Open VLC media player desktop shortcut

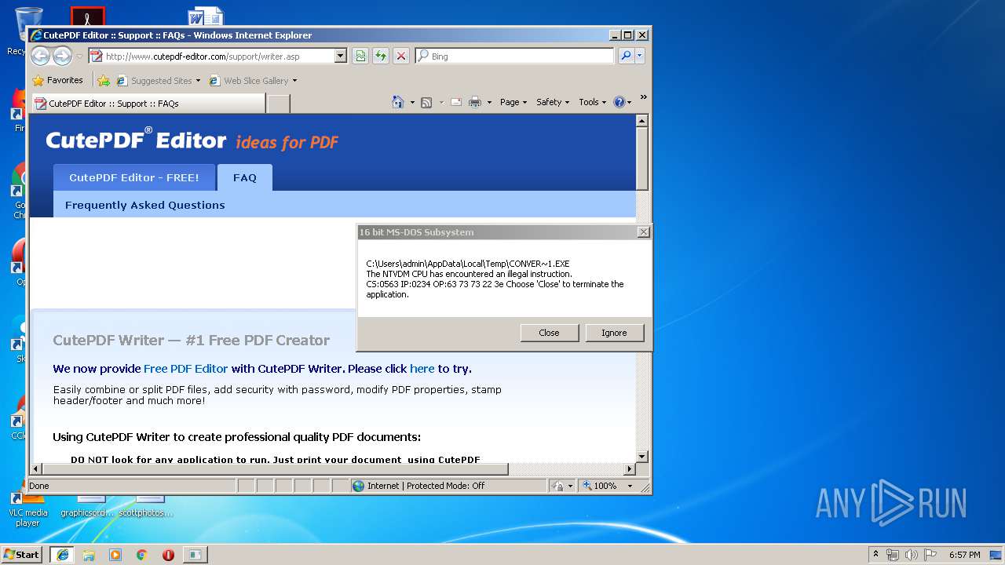pyautogui.click(x=27, y=510)
